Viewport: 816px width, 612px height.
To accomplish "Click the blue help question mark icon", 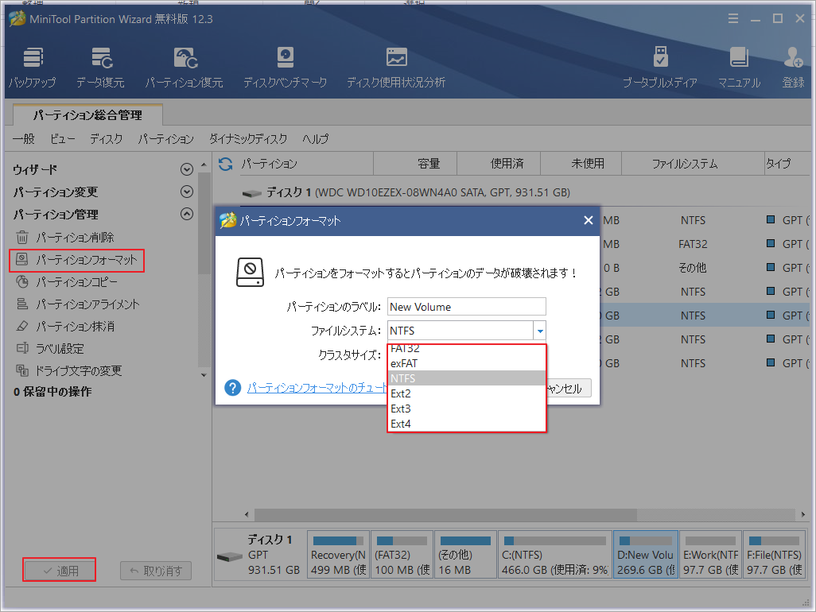I will click(232, 388).
